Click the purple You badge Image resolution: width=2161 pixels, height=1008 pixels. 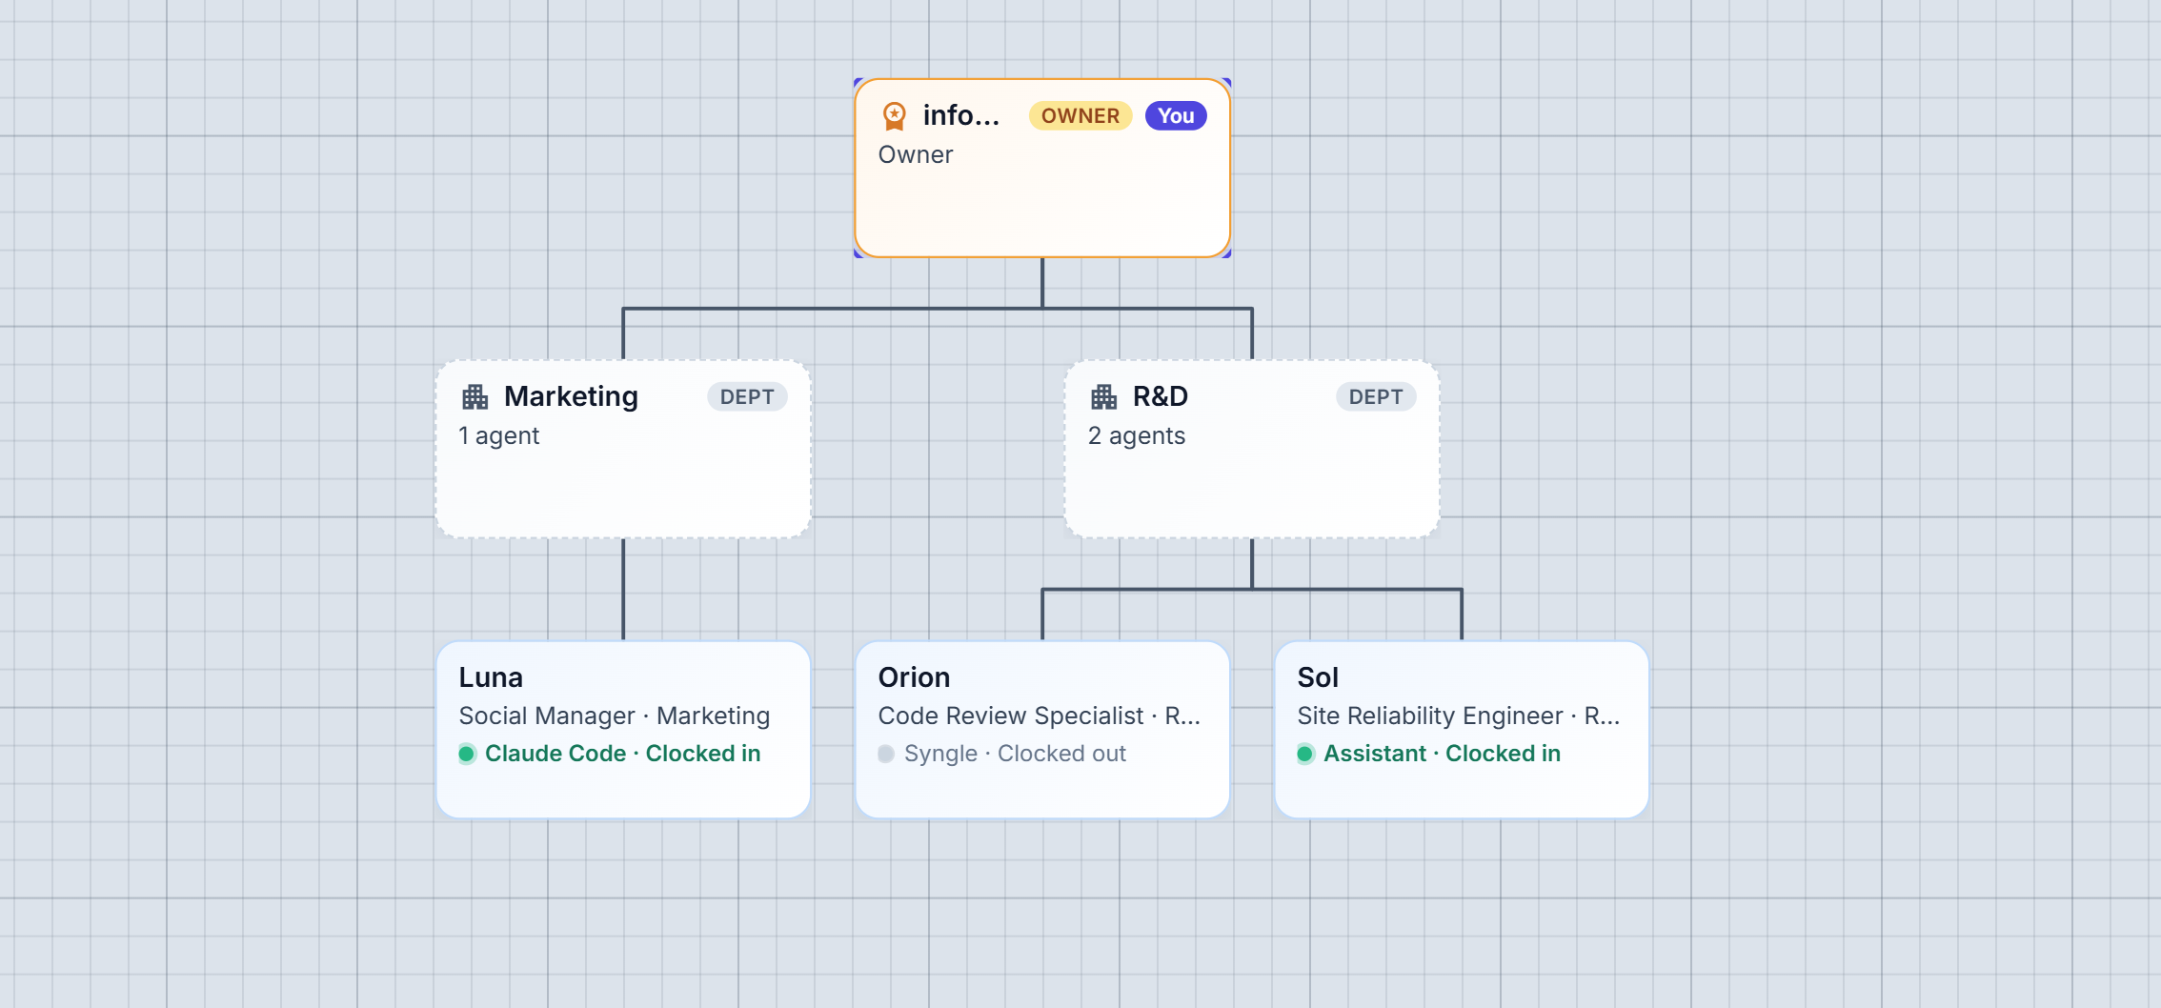(1176, 116)
